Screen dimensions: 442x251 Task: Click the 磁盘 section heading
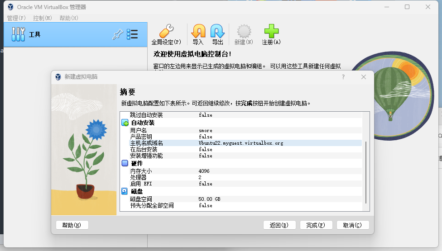[137, 191]
